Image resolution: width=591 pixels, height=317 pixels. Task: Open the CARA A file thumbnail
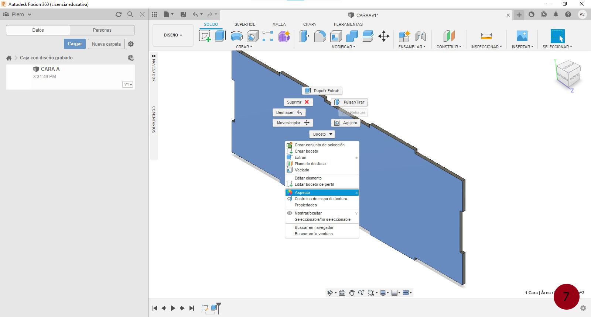[x=19, y=77]
